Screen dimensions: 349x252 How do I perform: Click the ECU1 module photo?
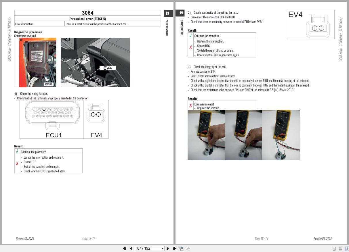[x=37, y=63]
